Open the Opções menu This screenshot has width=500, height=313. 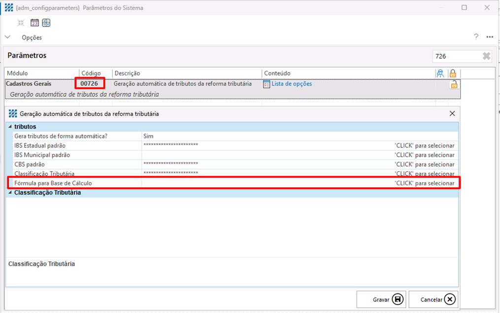coord(32,38)
